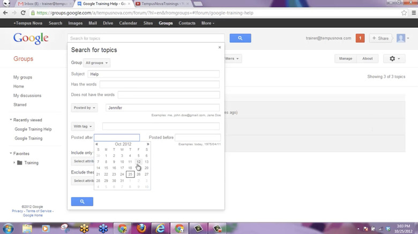Reload the page with the refresh icon
Viewport: 418px width, 234px height.
pyautogui.click(x=23, y=13)
